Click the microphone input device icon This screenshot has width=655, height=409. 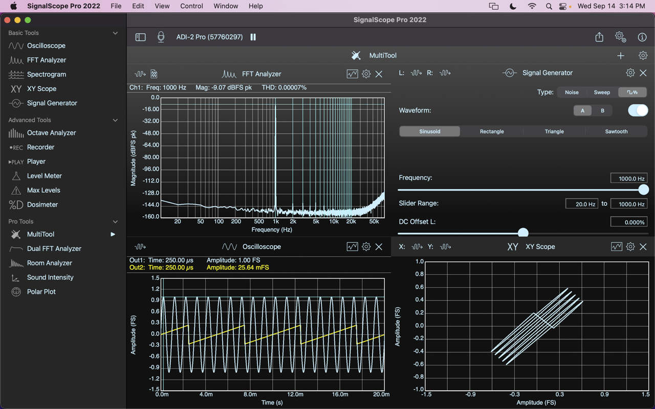tap(161, 37)
